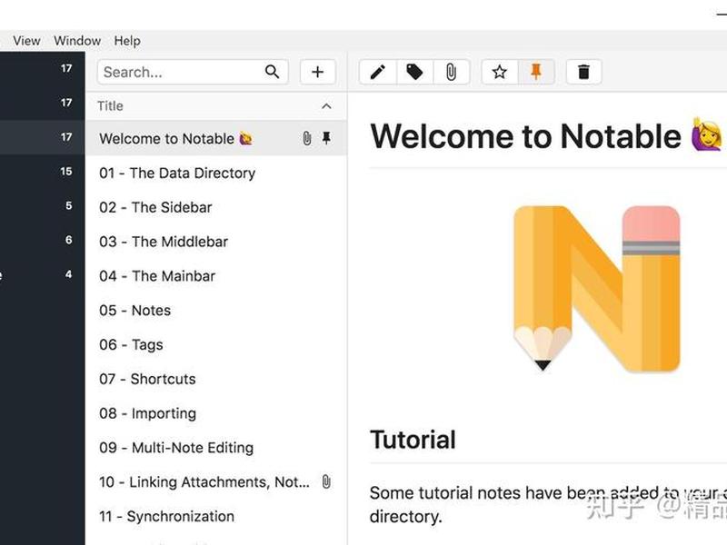The height and width of the screenshot is (545, 727).
Task: Open note 07 - Shortcuts
Action: click(216, 379)
